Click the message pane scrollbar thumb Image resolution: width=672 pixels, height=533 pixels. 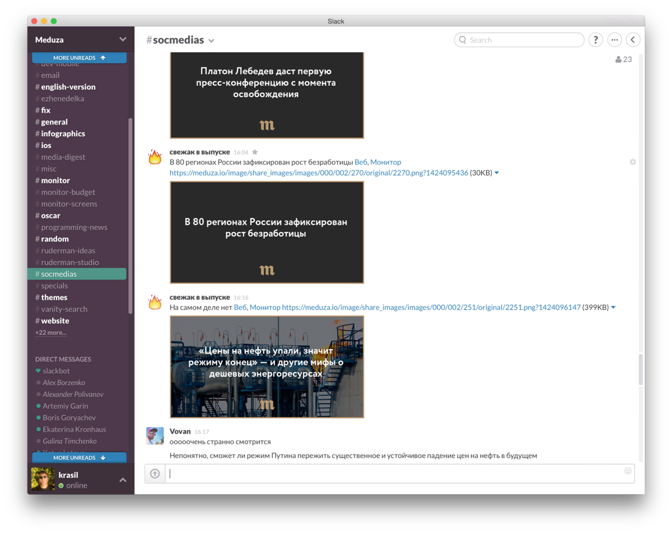[x=641, y=369]
